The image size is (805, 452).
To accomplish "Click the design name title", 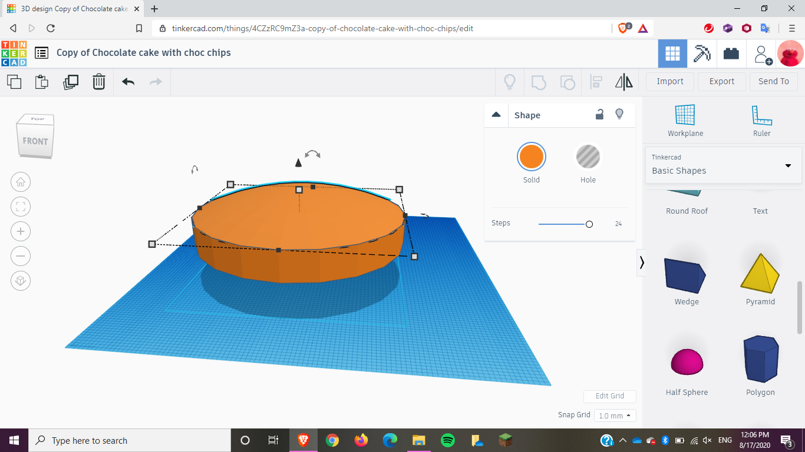I will click(x=144, y=53).
